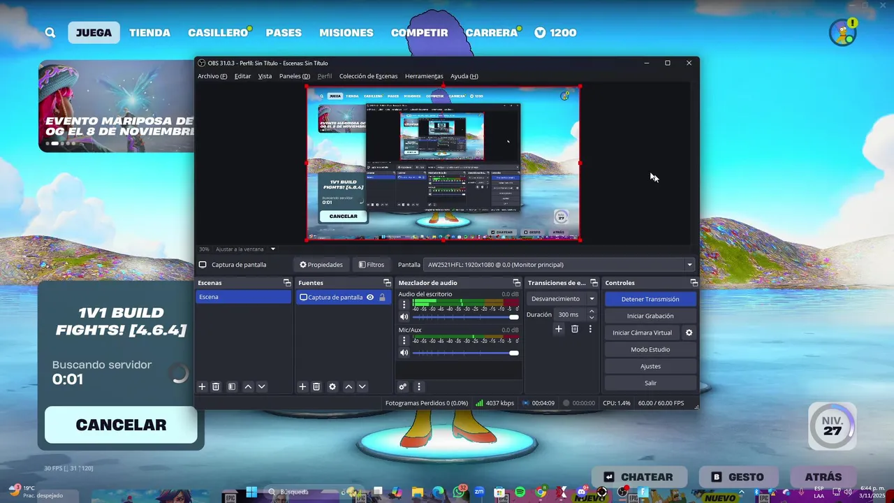The image size is (894, 503).
Task: Increase transition Duración with up arrow
Action: 592,312
